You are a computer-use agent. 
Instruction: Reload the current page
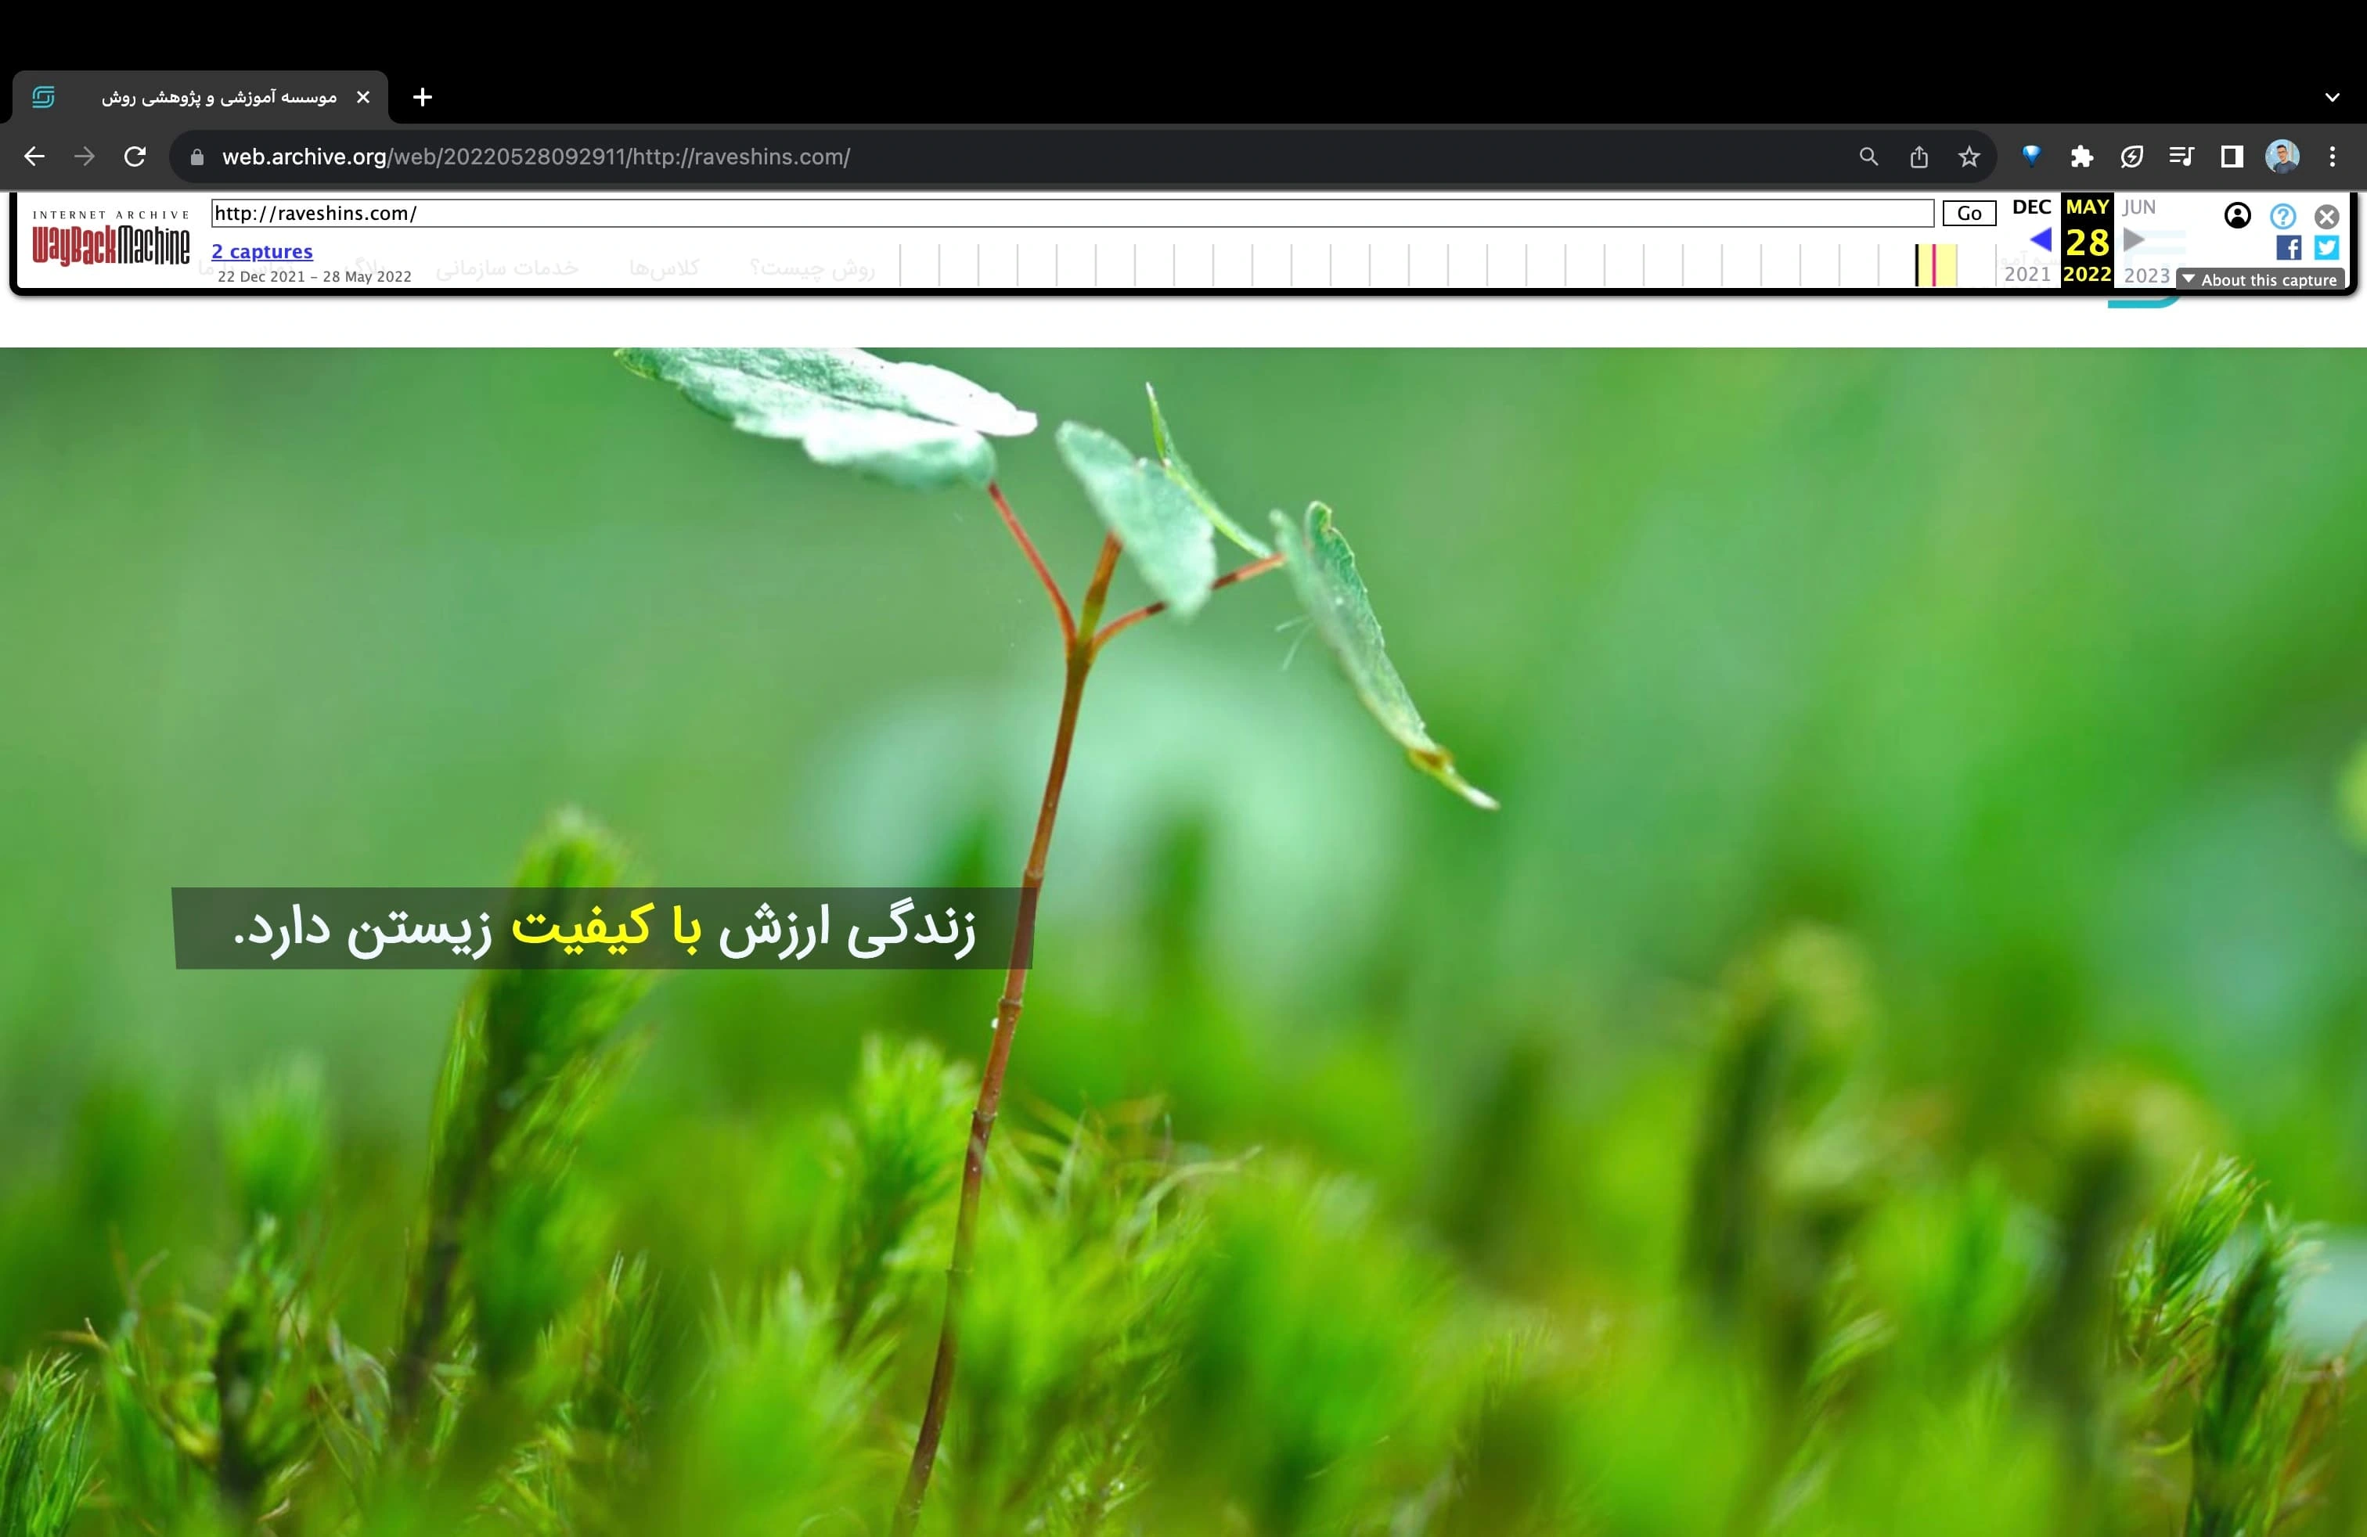(135, 156)
